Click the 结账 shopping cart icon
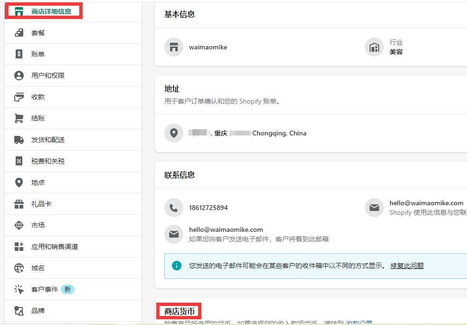 (19, 118)
